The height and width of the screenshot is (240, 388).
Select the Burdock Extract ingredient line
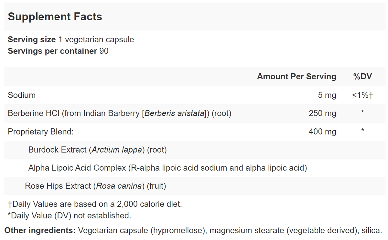pos(97,150)
